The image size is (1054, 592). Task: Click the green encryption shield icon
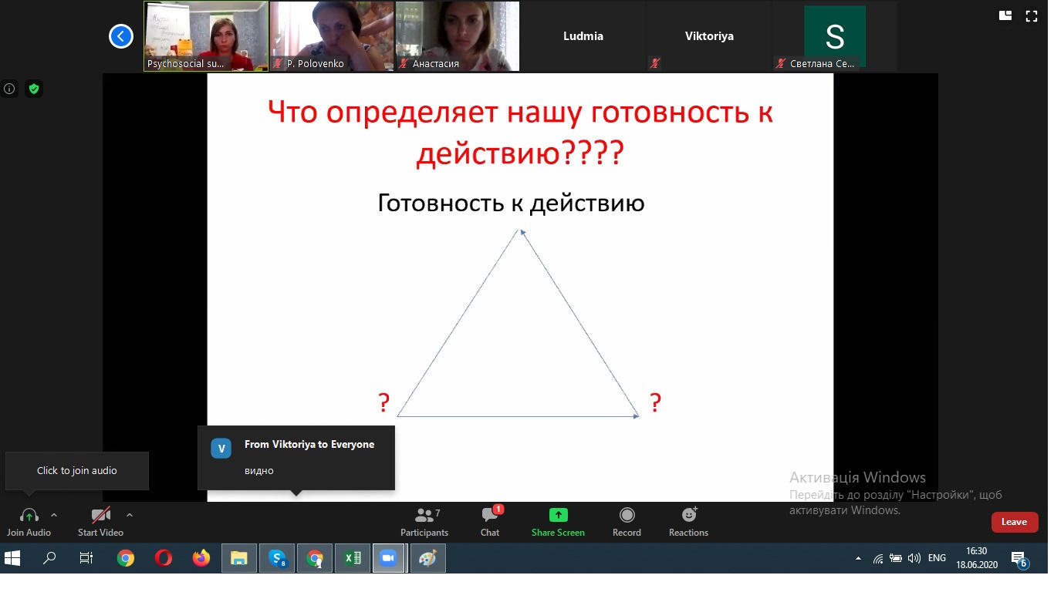pos(34,89)
